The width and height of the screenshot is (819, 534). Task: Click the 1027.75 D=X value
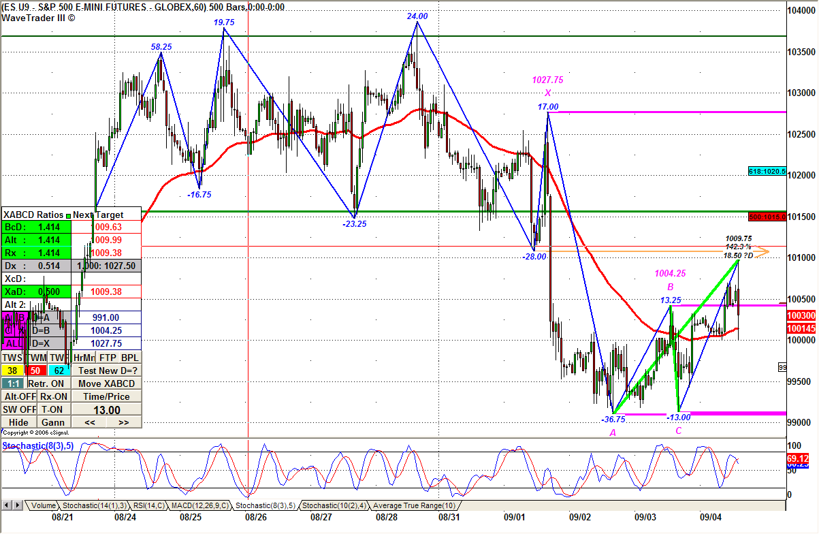point(107,343)
